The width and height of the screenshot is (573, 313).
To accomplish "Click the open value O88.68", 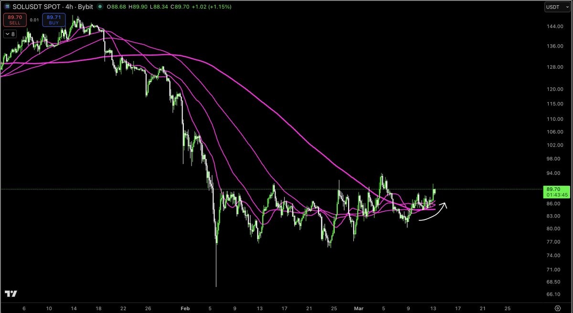I will pyautogui.click(x=117, y=7).
